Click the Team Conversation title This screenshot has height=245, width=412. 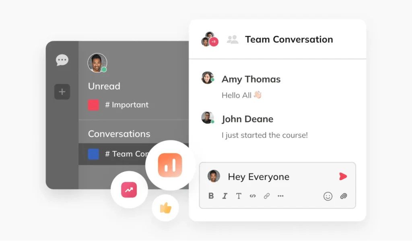tap(289, 39)
